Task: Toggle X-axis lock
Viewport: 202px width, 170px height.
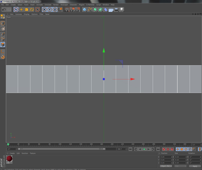Action: 44,9
